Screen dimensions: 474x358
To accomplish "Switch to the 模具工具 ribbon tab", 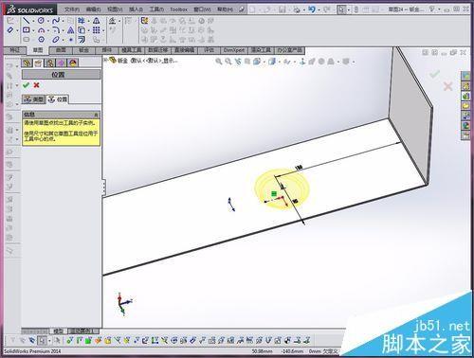I will point(132,50).
